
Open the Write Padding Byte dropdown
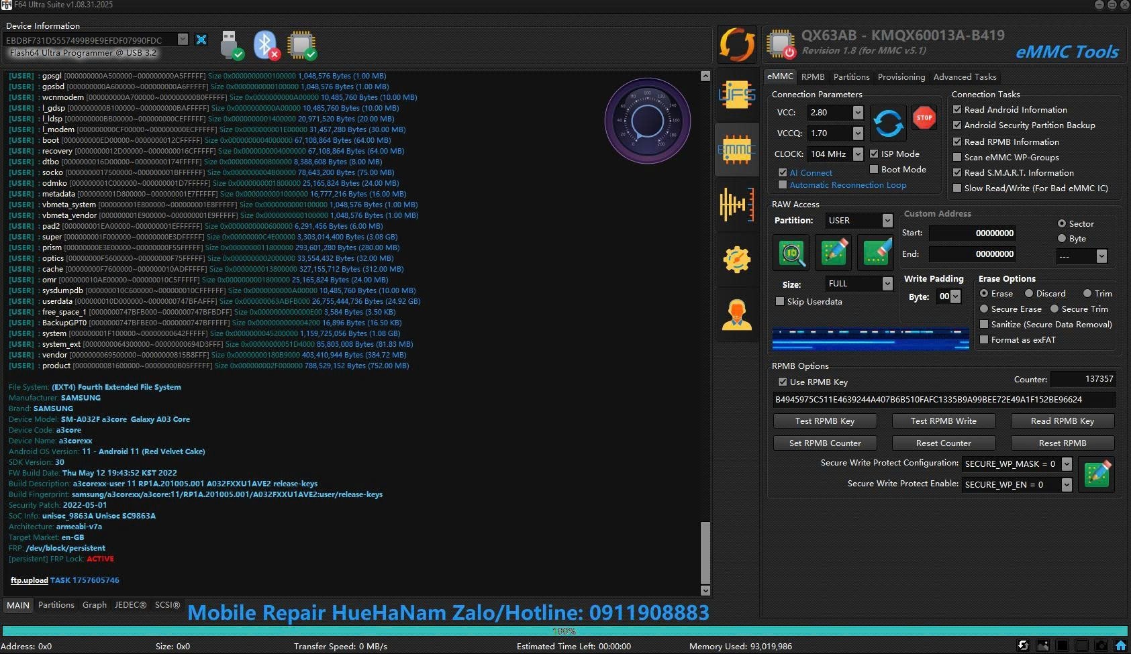(x=956, y=296)
